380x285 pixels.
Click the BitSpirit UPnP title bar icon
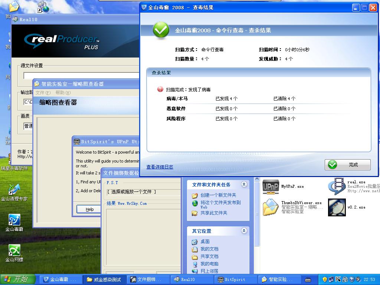click(77, 141)
